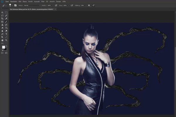
Task: Open the blend mode Normal dropdown
Action: click(x=32, y=5)
